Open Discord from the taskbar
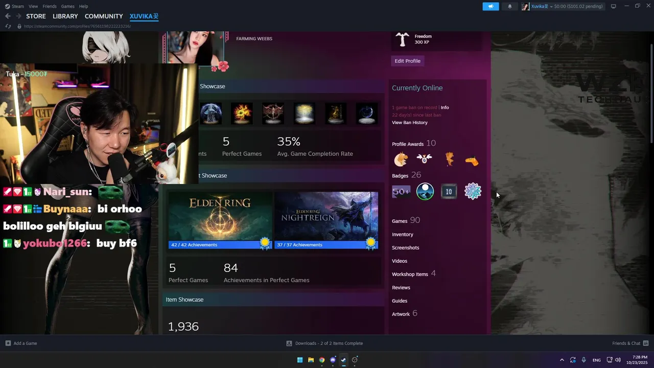This screenshot has height=368, width=654. click(x=333, y=360)
